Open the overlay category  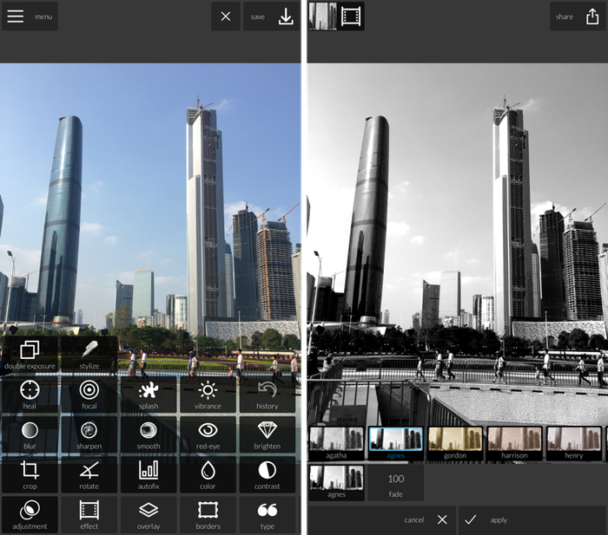point(149,515)
